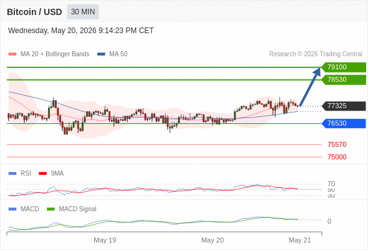
Task: Click the RSI 70 overbought level label
Action: tap(331, 184)
